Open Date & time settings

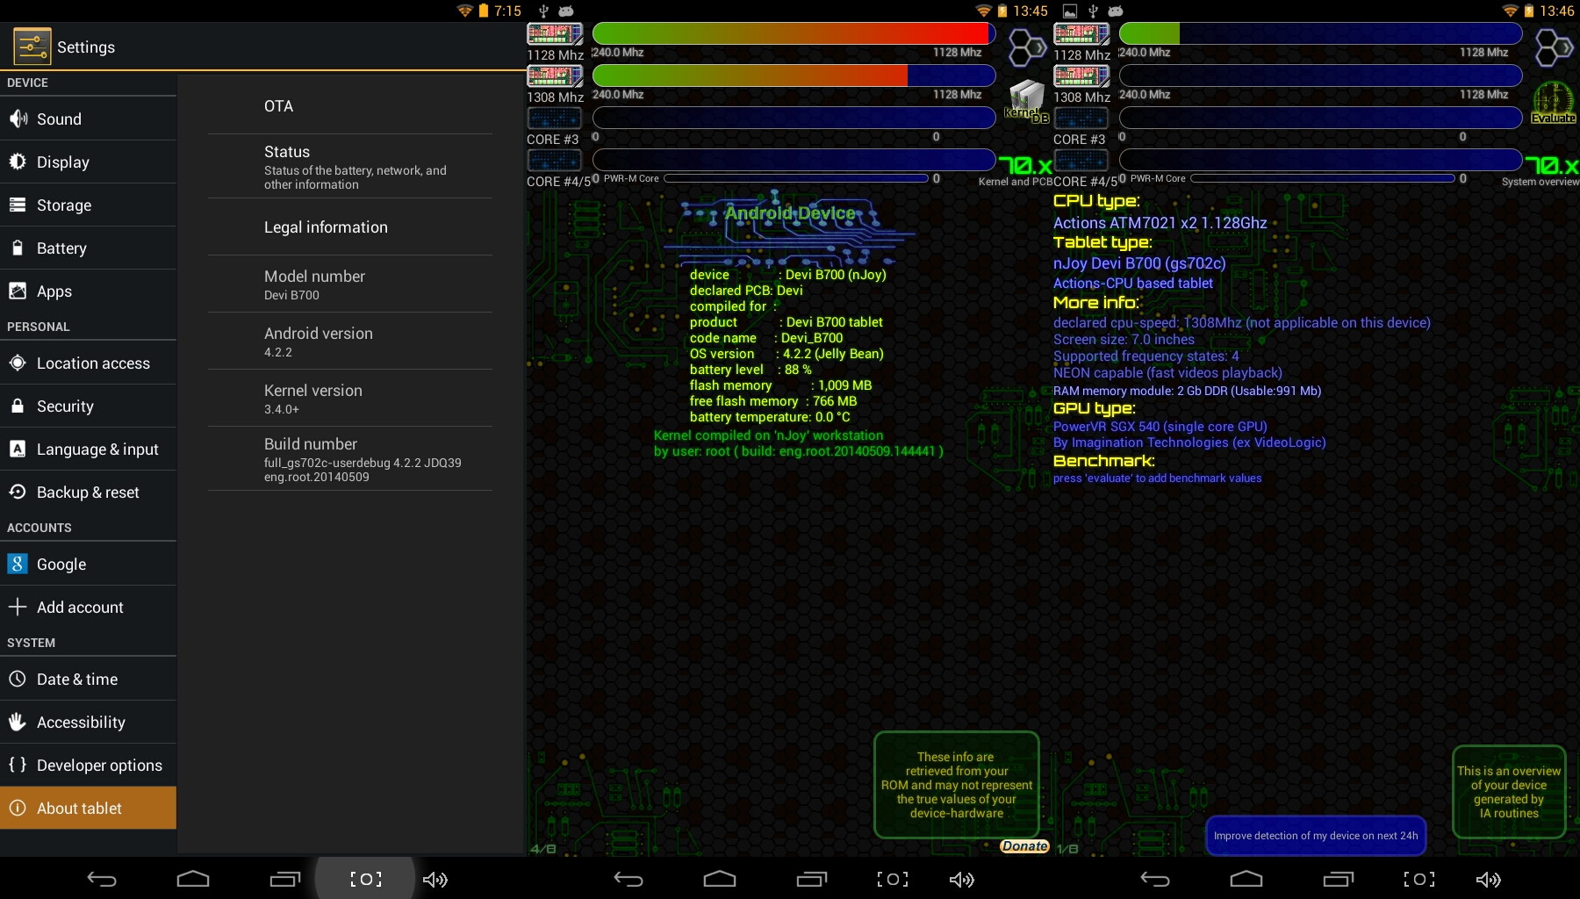88,679
